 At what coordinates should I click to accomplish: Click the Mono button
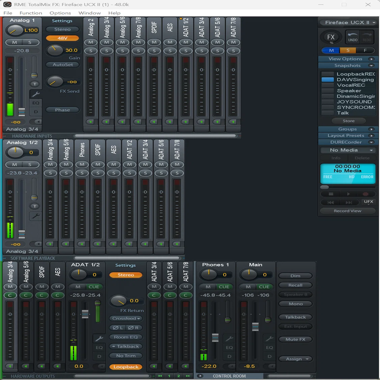tap(295, 304)
